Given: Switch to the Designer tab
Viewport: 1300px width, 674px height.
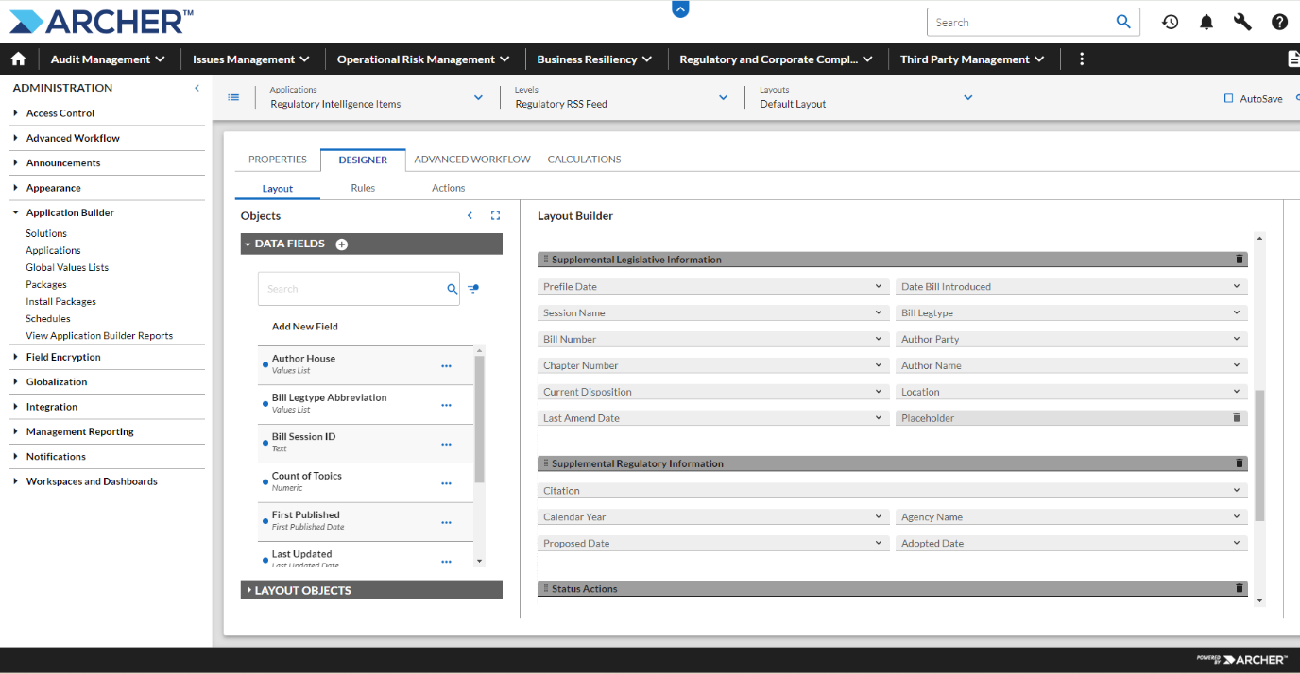Looking at the screenshot, I should (x=363, y=160).
